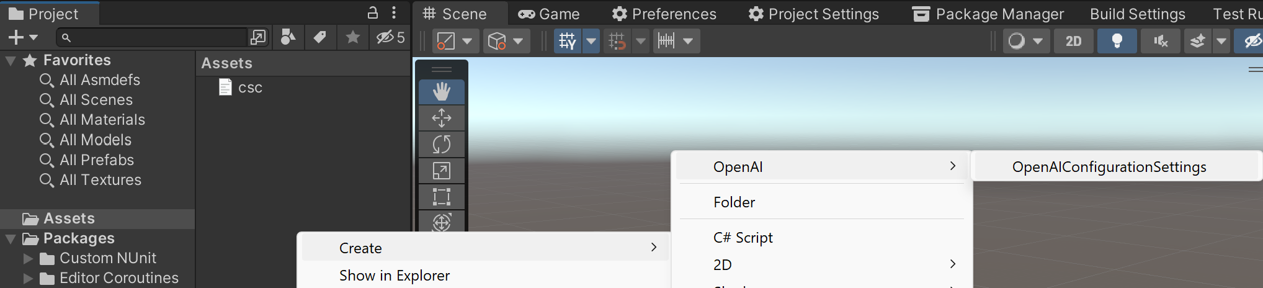The image size is (1263, 288).
Task: Toggle 2D scene view mode
Action: point(1074,41)
